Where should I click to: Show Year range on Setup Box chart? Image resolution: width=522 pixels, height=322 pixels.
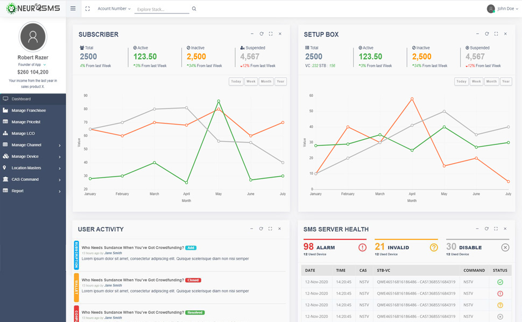(x=505, y=82)
